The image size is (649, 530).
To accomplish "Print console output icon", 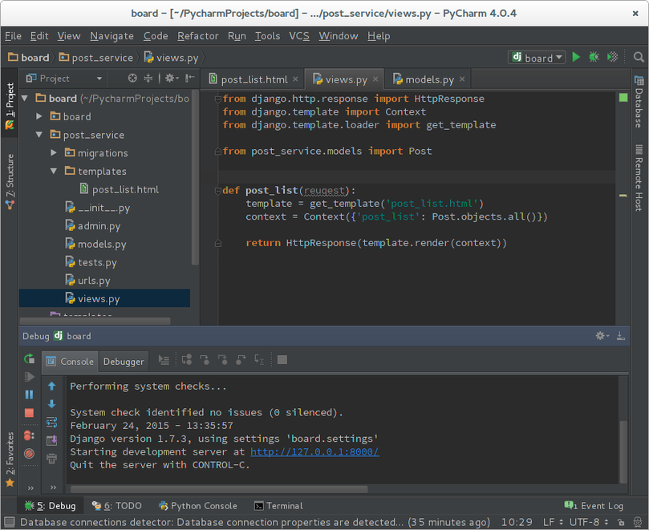I will point(51,459).
